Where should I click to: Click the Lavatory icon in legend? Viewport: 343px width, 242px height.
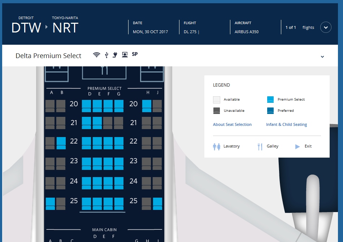tap(217, 146)
